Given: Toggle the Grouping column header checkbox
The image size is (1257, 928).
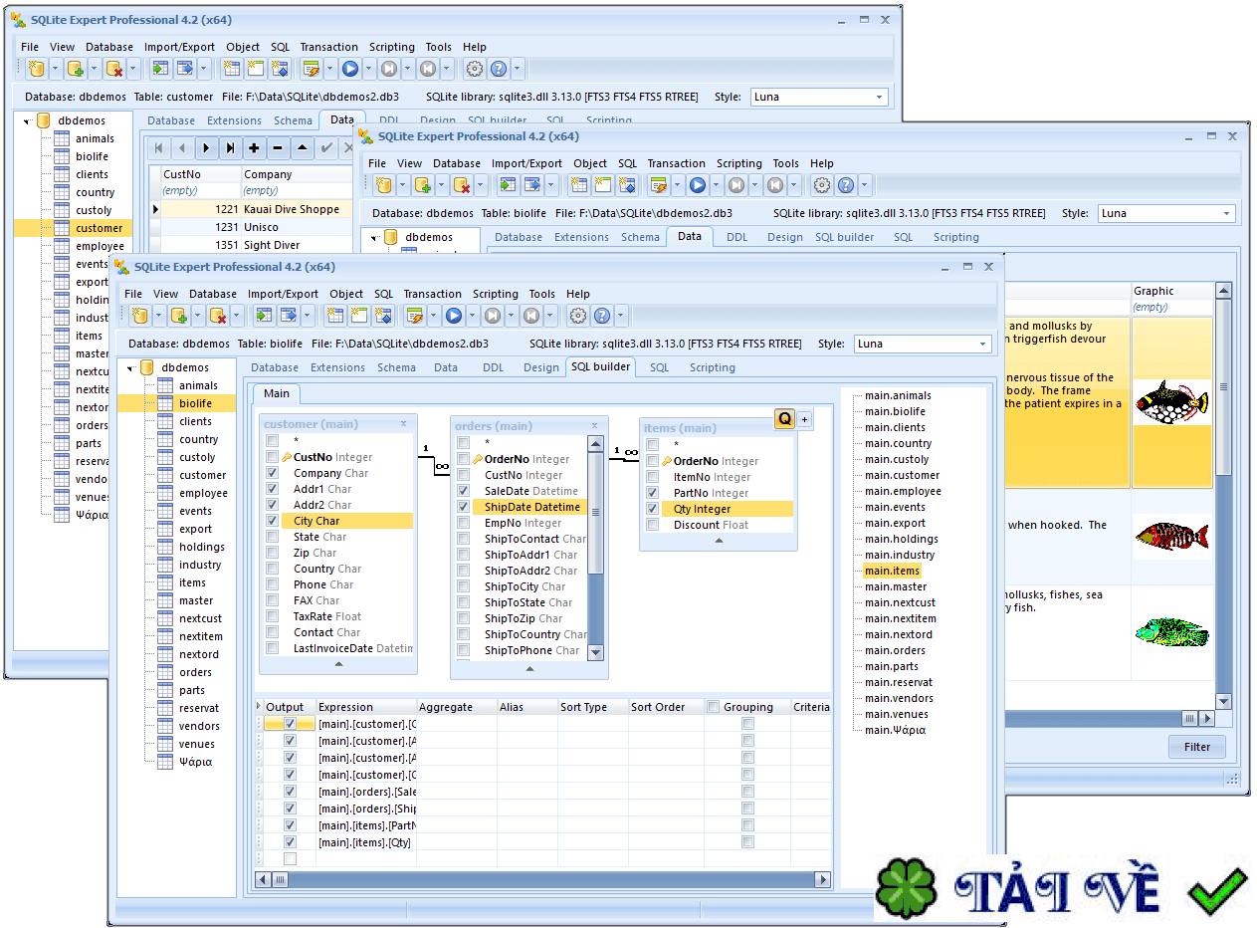Looking at the screenshot, I should tap(713, 707).
